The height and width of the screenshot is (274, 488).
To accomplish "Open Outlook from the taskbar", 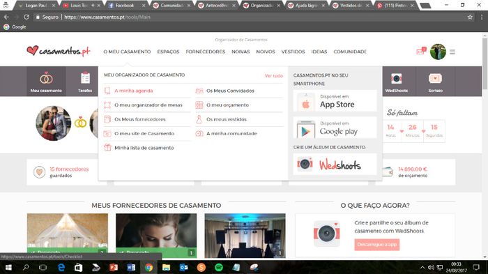I will point(183,268).
